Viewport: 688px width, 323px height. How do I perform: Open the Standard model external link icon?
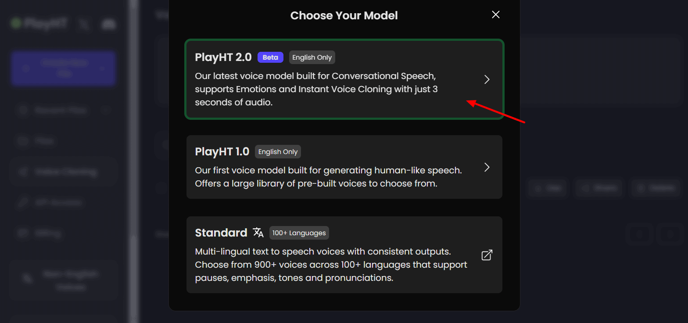coord(487,255)
